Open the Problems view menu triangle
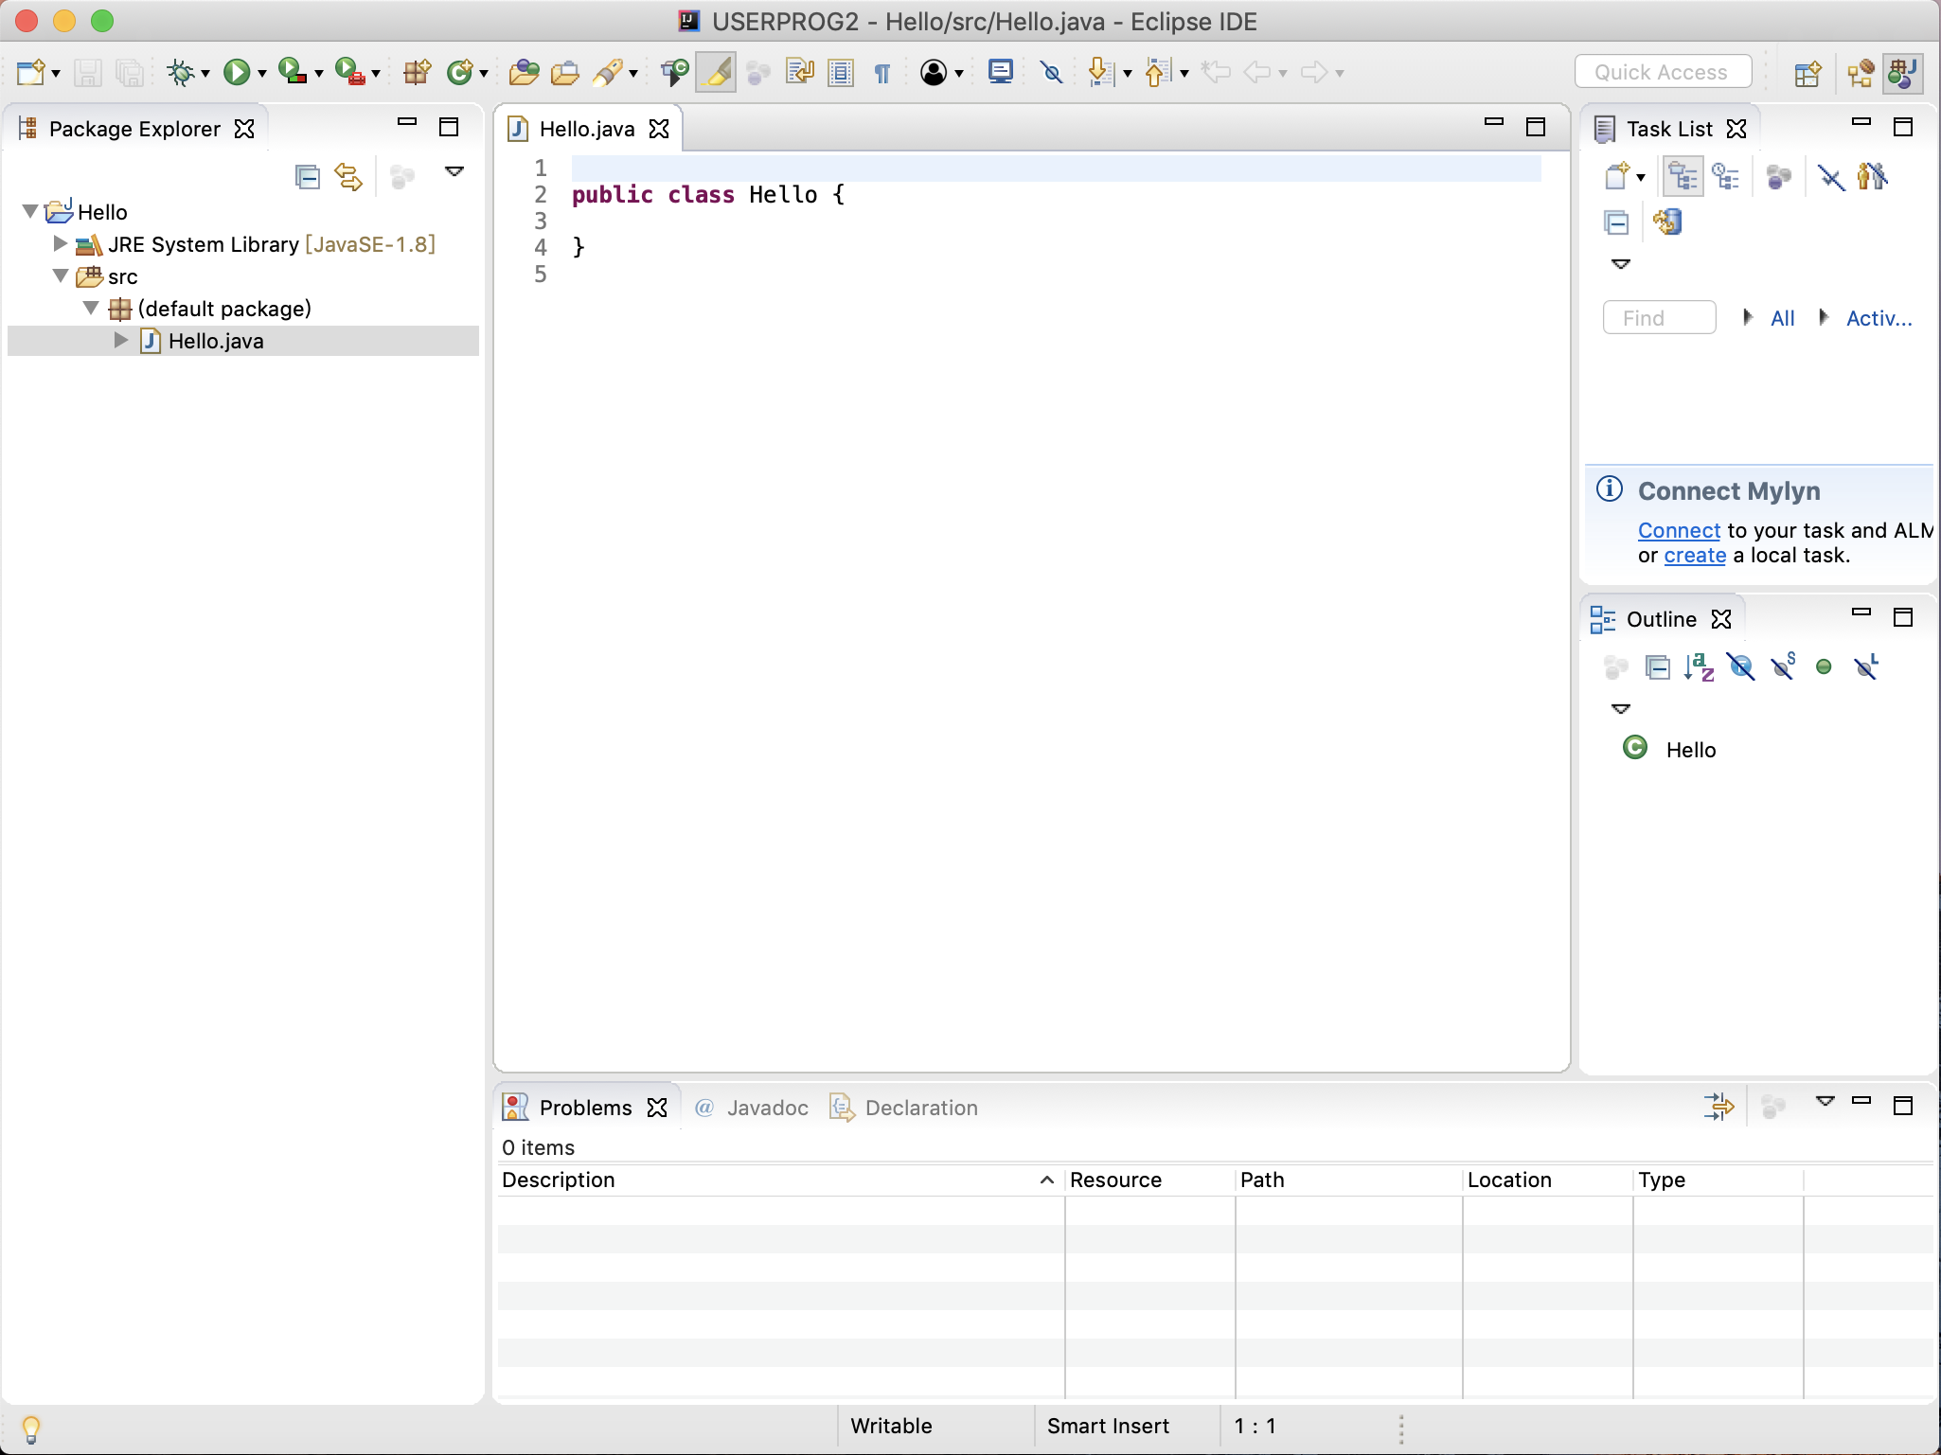 pyautogui.click(x=1825, y=1101)
